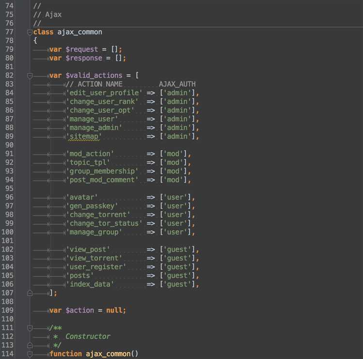The image size is (363, 359).
Task: Click the null keyword
Action: [114, 311]
